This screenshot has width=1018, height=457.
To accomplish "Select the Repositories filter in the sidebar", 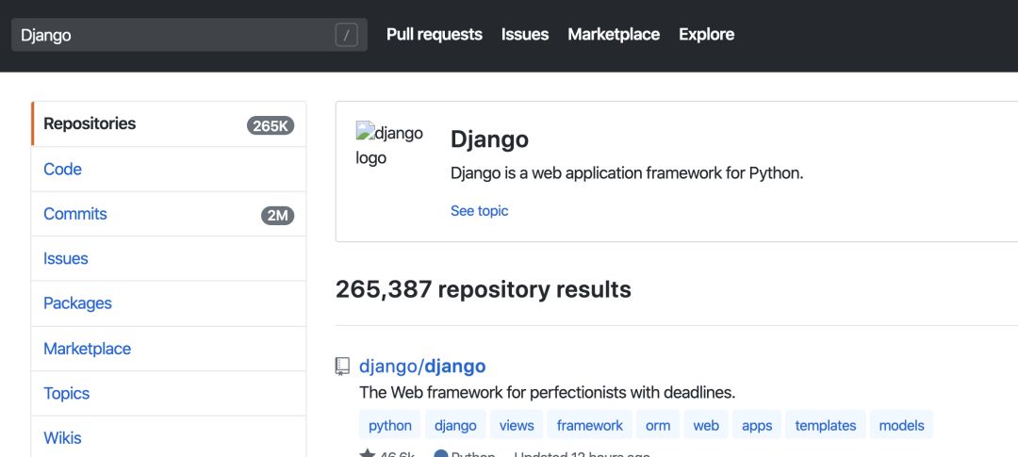I will (x=169, y=124).
